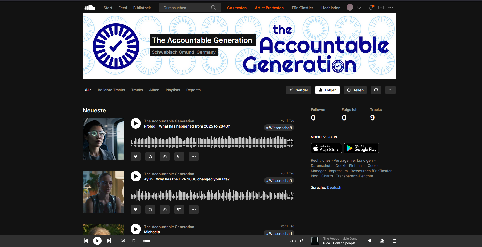482x247 pixels.
Task: Click the Folgen button
Action: point(327,90)
